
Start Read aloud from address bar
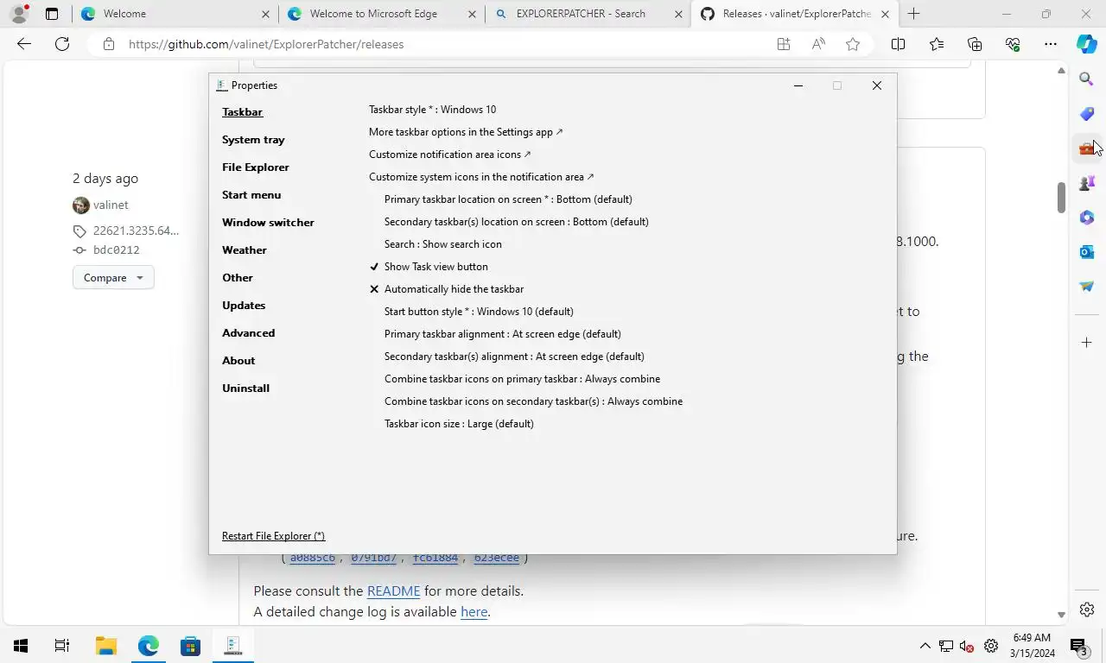(x=818, y=44)
